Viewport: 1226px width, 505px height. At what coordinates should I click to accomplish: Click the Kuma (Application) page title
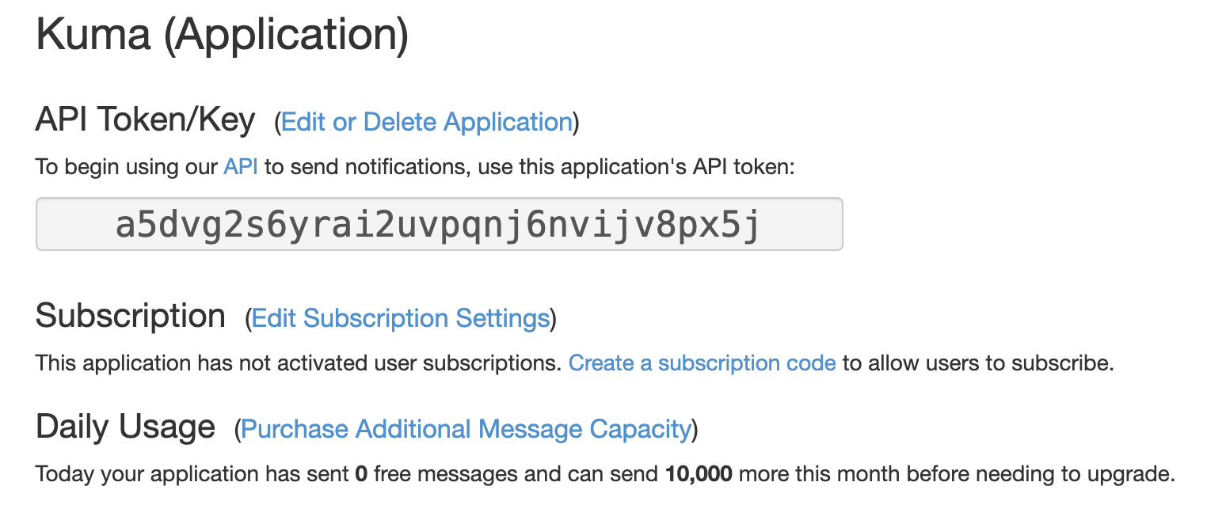pos(223,35)
